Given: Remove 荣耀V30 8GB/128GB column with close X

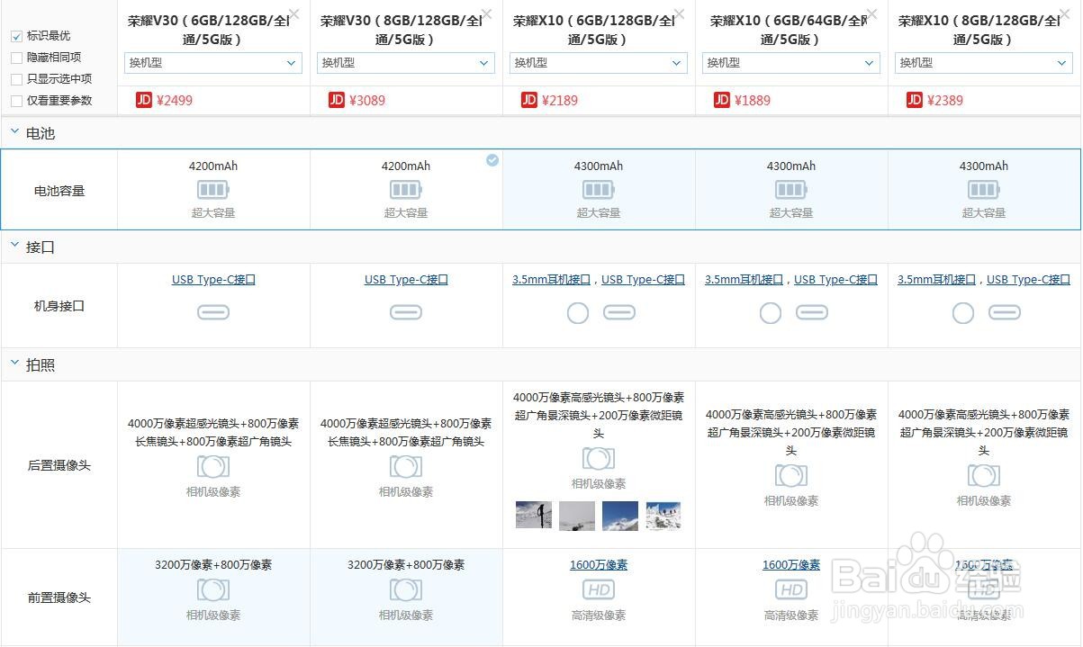Looking at the screenshot, I should pos(487,14).
